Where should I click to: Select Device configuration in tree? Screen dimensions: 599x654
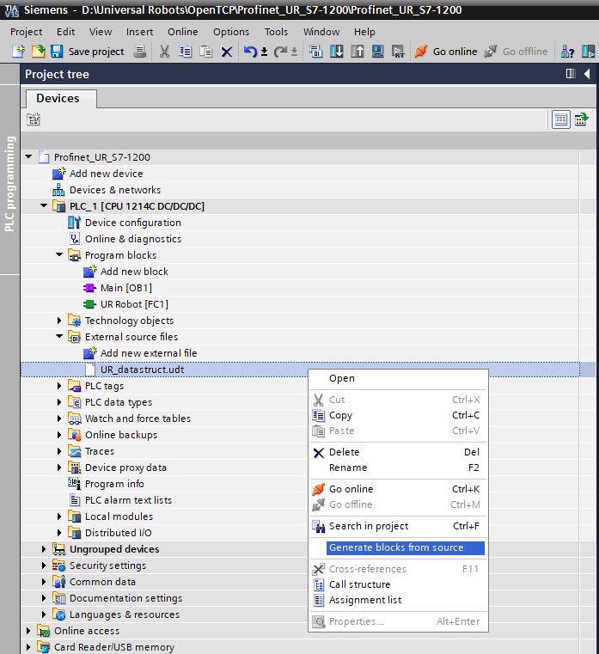point(133,223)
